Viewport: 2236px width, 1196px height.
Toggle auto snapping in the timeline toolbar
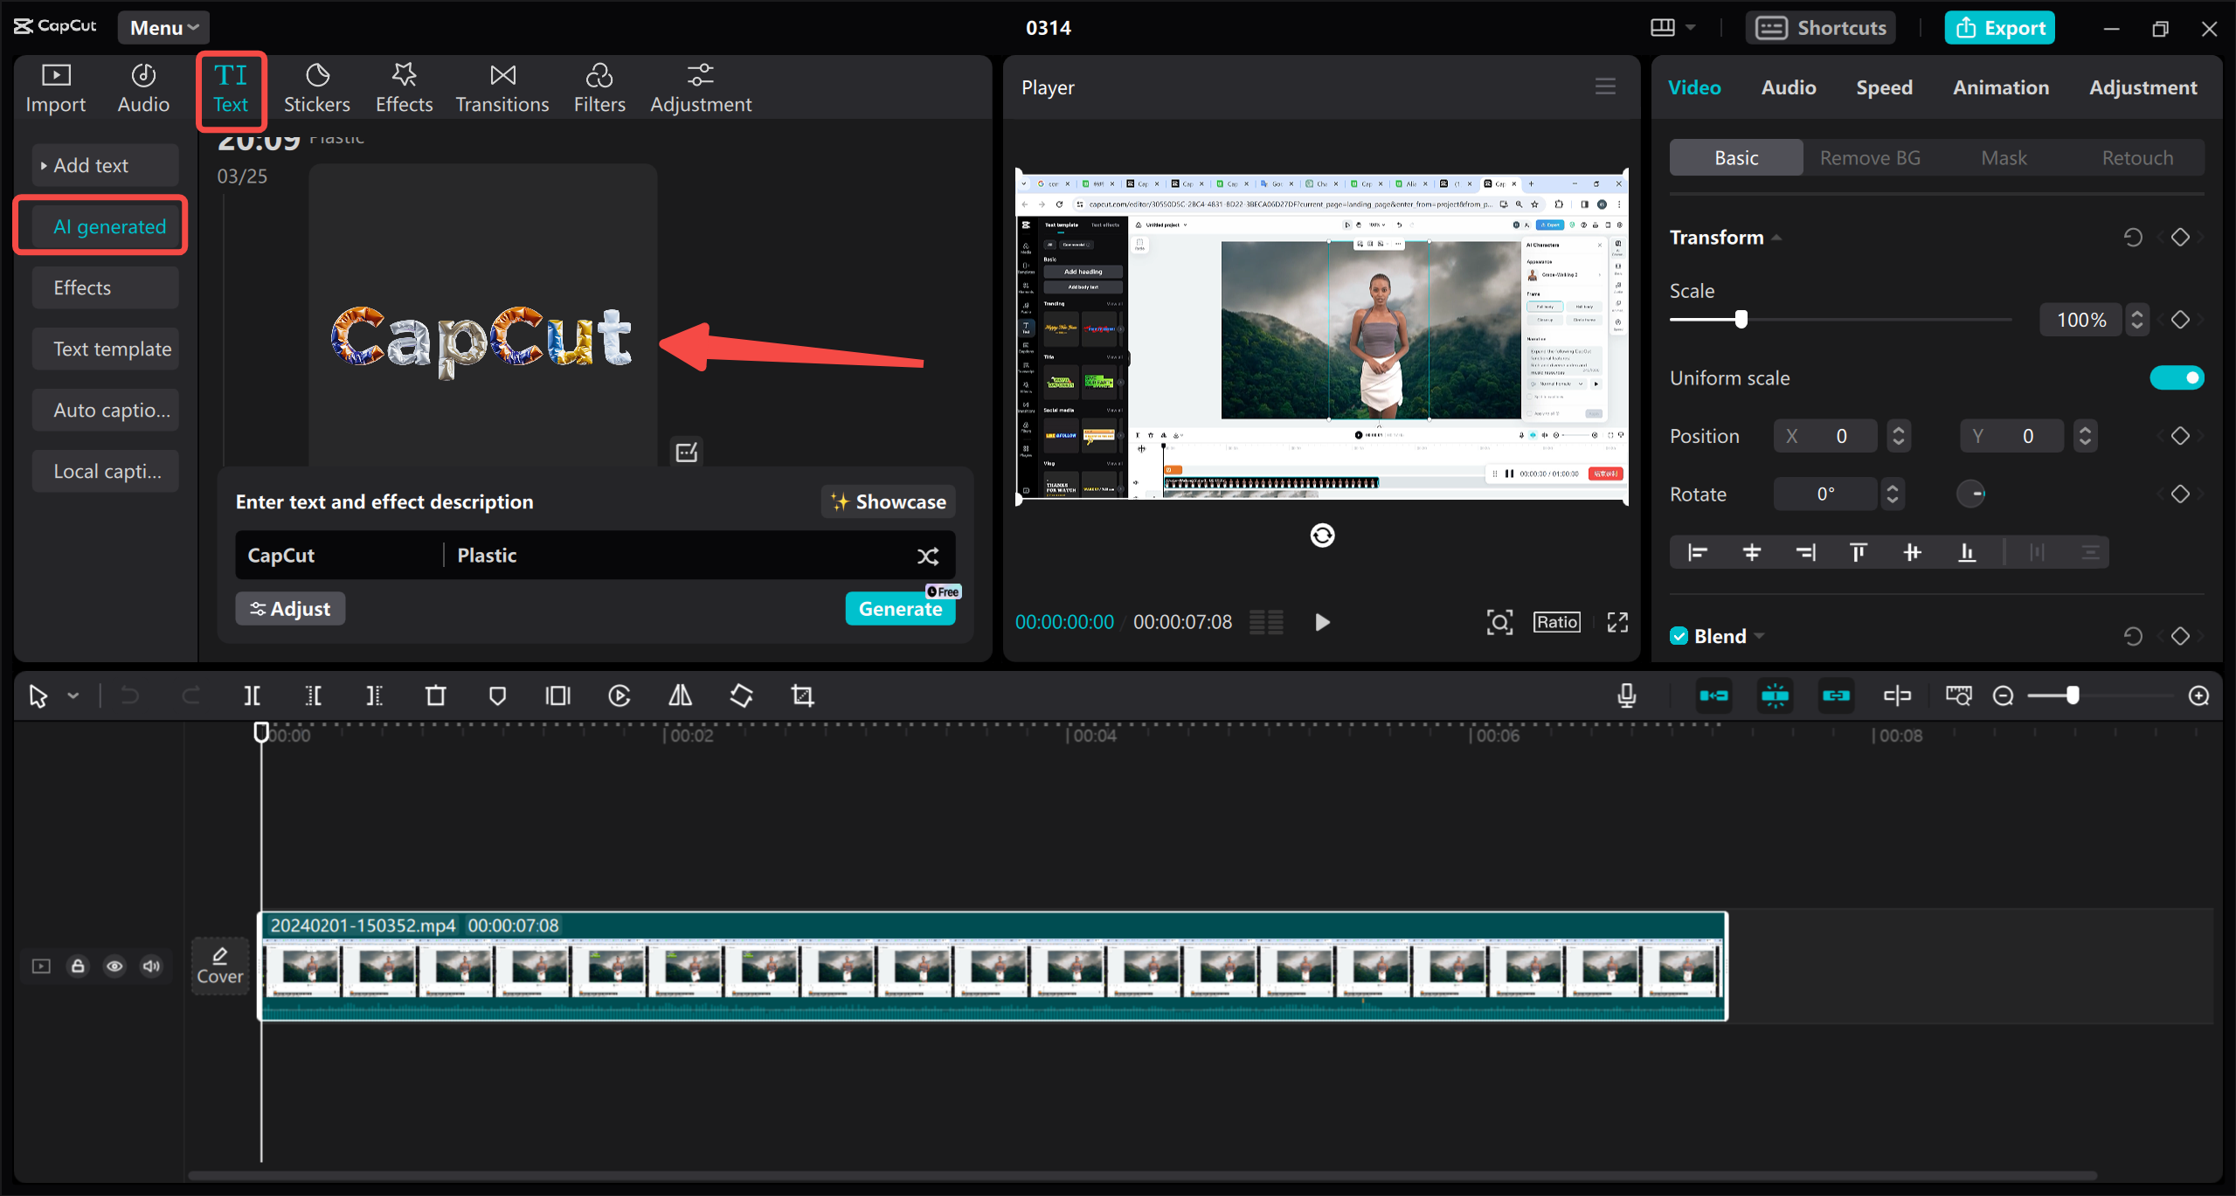click(x=1776, y=695)
